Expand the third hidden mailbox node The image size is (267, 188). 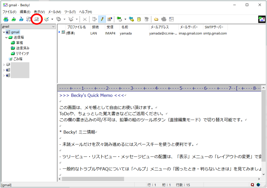point(4,75)
